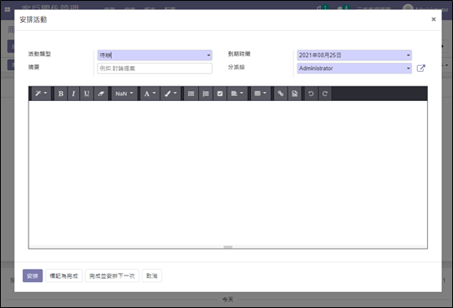Close the 安排活動 dialog with X

click(433, 19)
